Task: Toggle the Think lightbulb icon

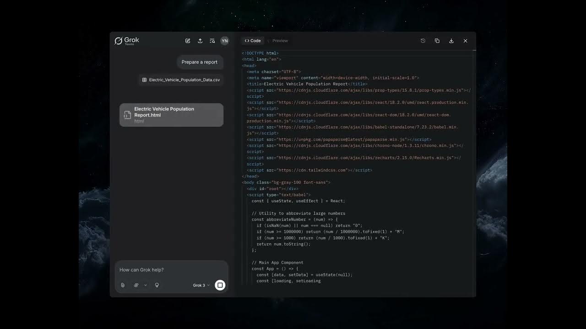Action: 157,285
